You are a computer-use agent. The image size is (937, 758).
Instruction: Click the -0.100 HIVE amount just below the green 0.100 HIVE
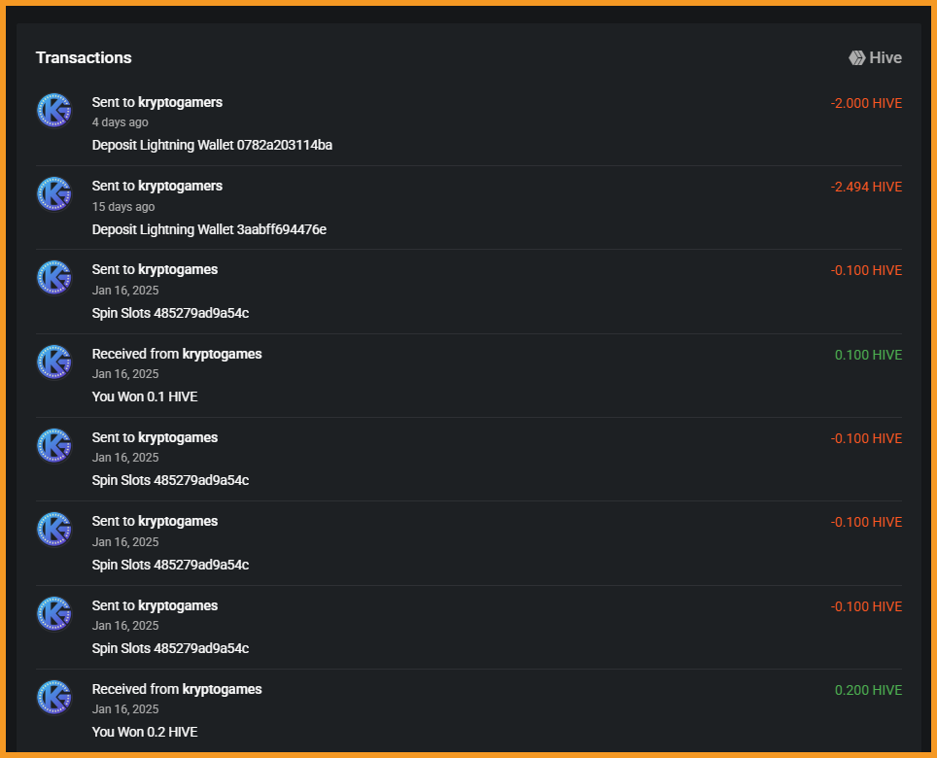coord(866,438)
